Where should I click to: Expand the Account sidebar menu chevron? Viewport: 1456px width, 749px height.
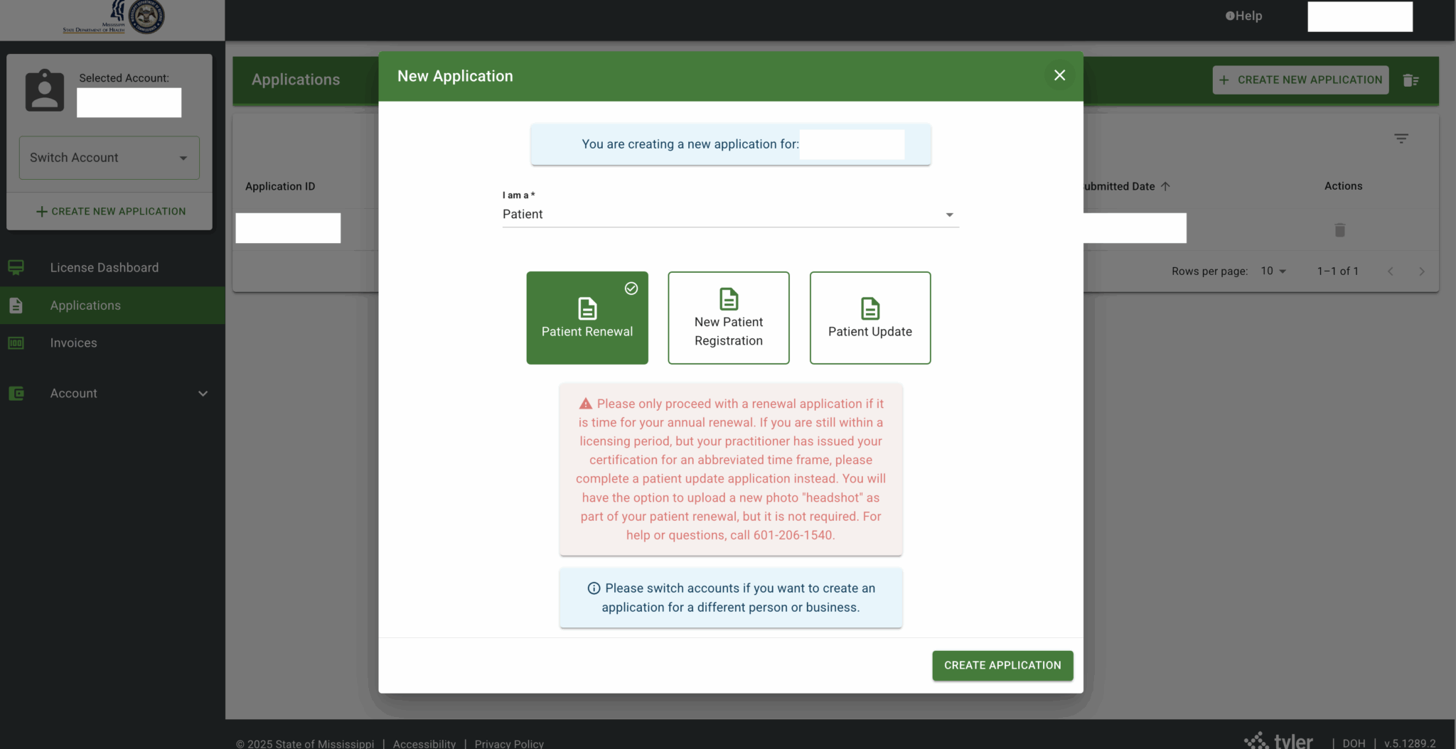[203, 394]
